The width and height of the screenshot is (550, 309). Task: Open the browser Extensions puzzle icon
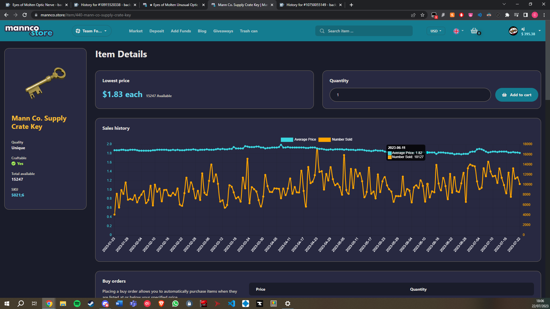pyautogui.click(x=507, y=15)
